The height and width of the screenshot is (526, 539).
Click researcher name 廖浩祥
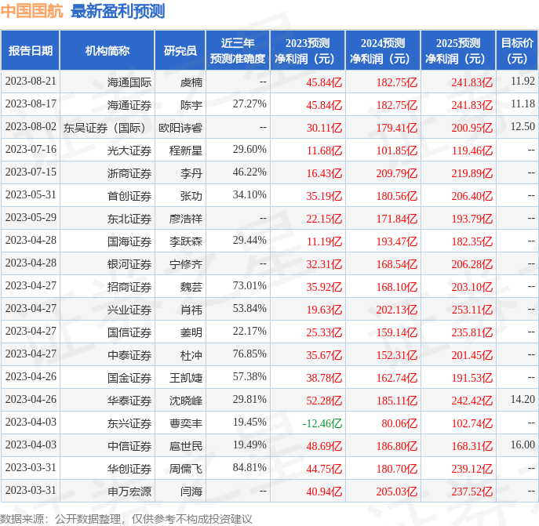(x=186, y=219)
